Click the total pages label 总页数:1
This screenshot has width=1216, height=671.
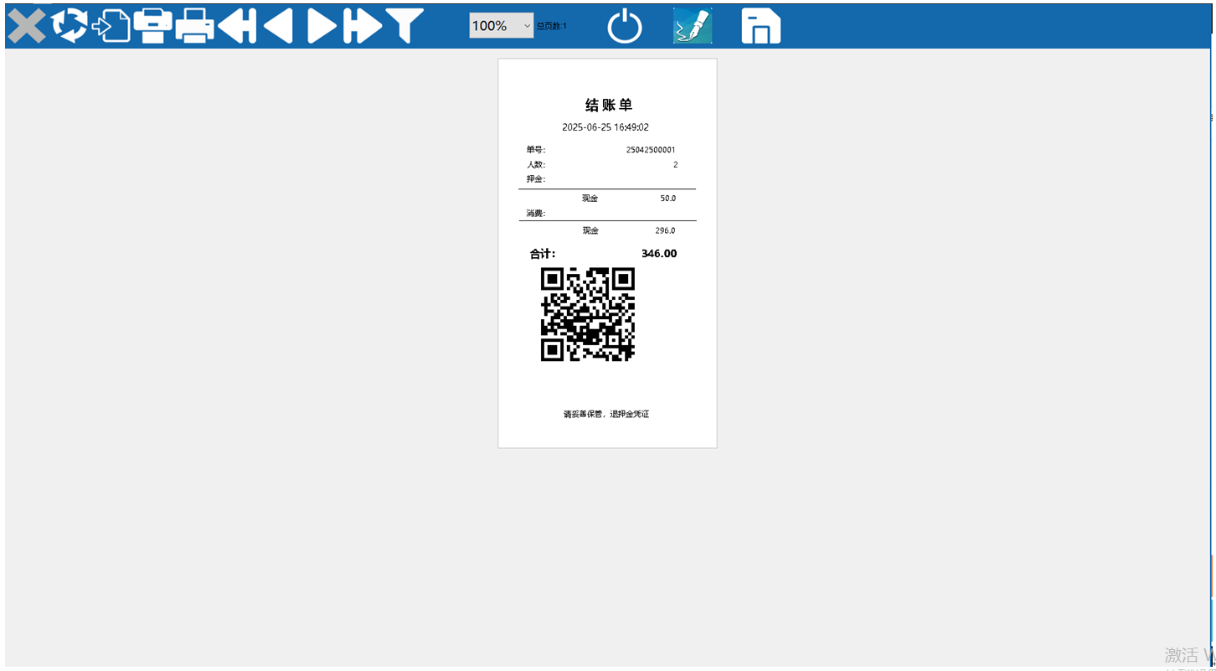pos(552,26)
